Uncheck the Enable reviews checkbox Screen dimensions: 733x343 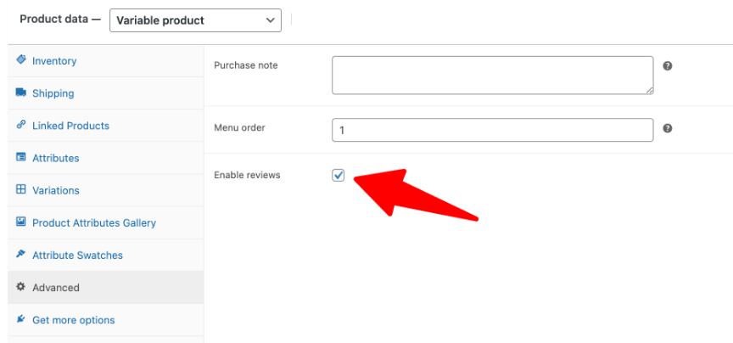pos(339,175)
